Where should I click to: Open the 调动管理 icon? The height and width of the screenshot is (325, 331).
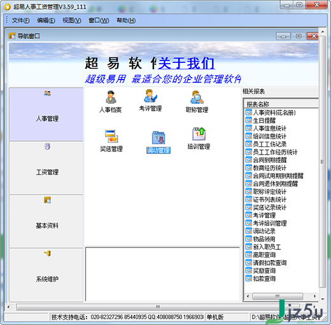point(158,142)
